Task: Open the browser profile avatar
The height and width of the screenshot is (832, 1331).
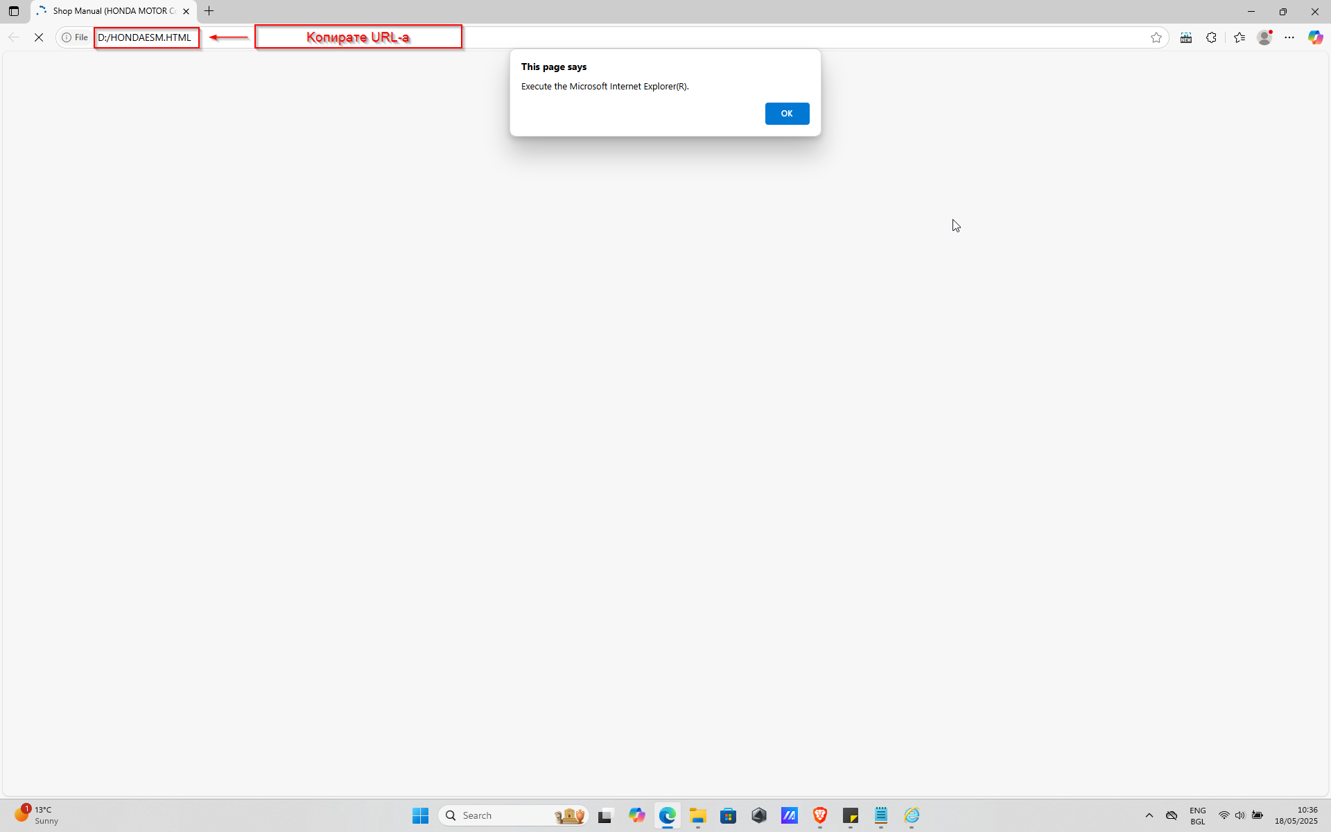Action: click(x=1264, y=37)
